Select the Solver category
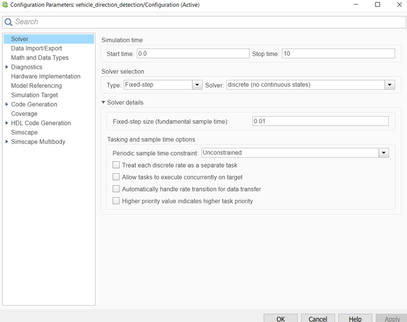The height and width of the screenshot is (322, 407). [x=49, y=39]
